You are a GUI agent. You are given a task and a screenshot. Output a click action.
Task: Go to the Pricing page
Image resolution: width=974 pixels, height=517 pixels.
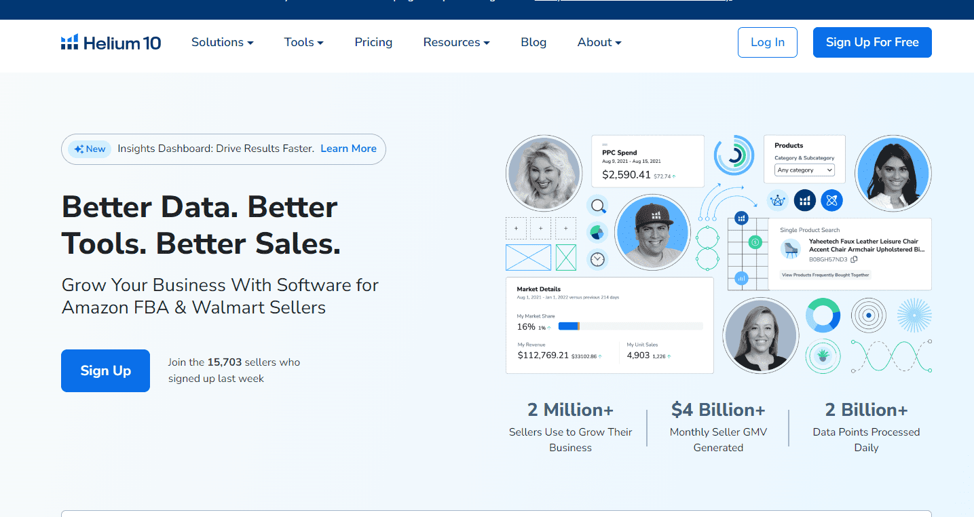point(373,42)
